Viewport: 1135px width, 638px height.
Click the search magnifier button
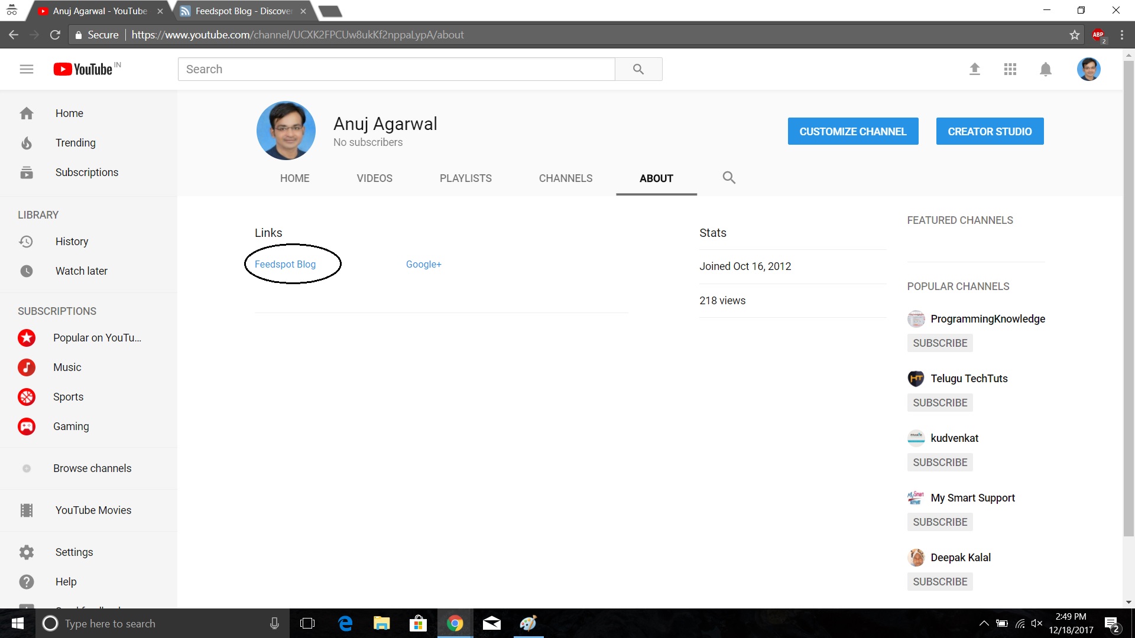tap(638, 69)
